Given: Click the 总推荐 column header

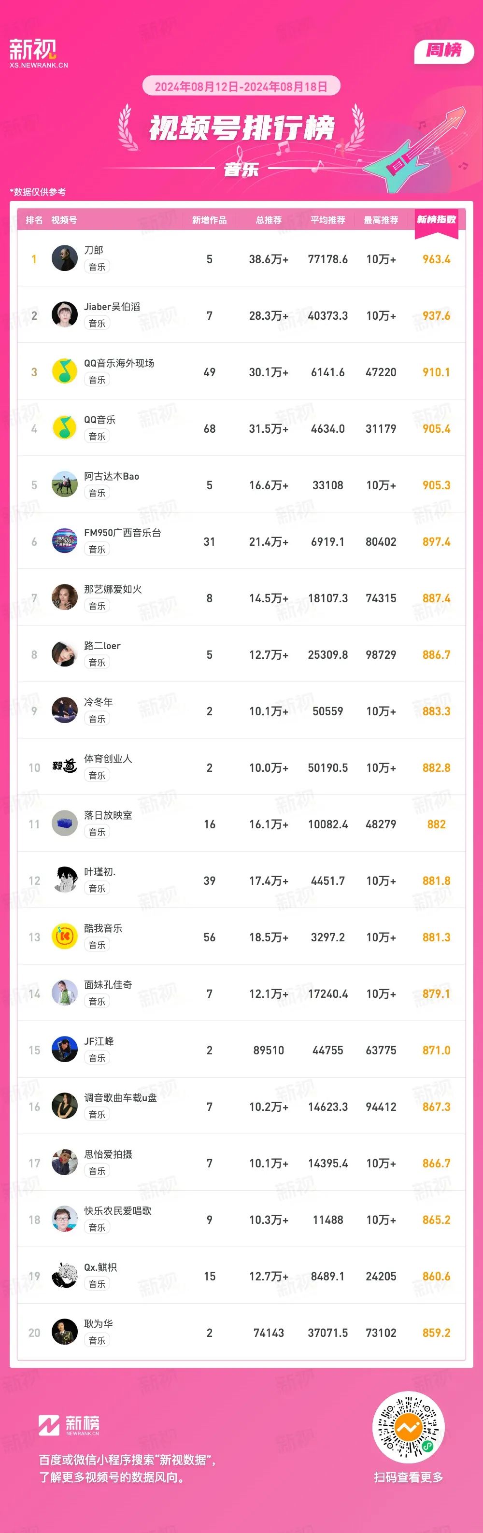Looking at the screenshot, I should 268,220.
